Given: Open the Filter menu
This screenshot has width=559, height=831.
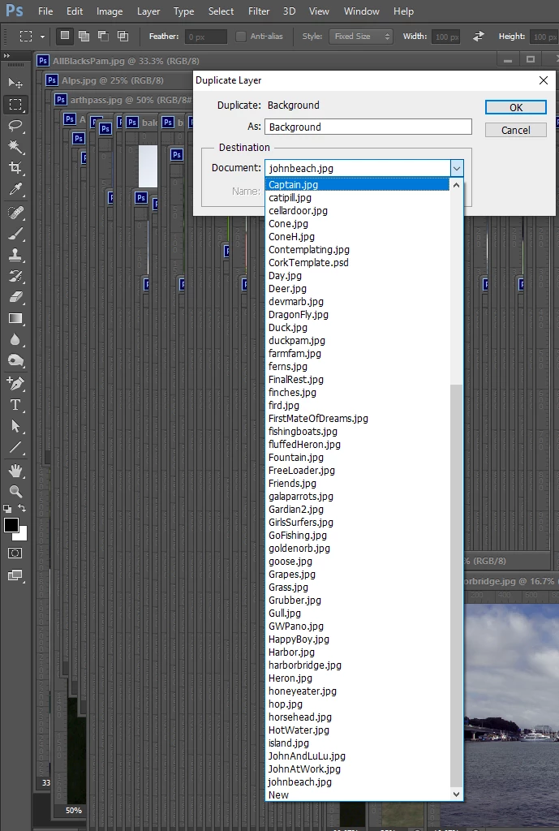Looking at the screenshot, I should 259,11.
